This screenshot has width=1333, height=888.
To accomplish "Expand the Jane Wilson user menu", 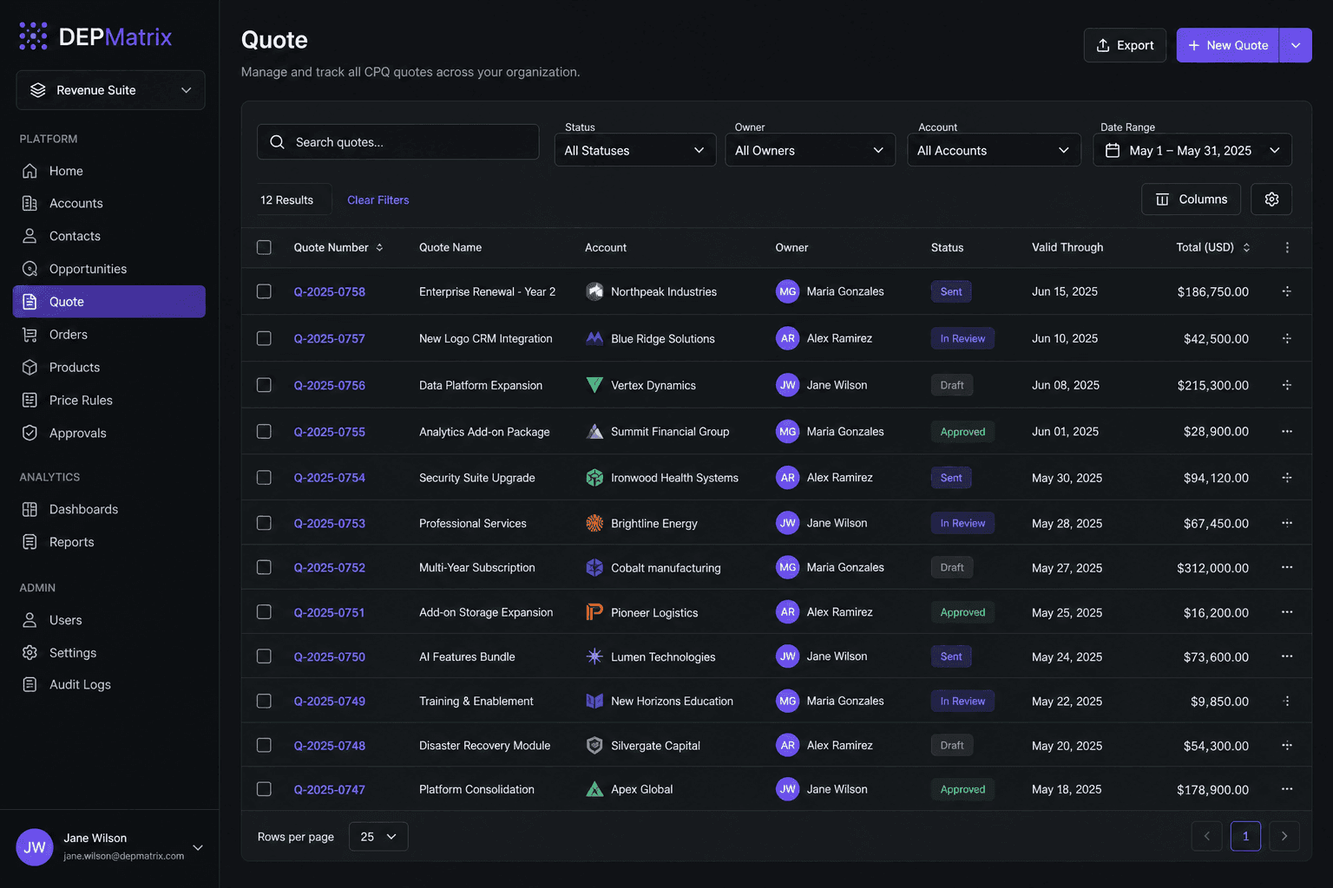I will [198, 847].
